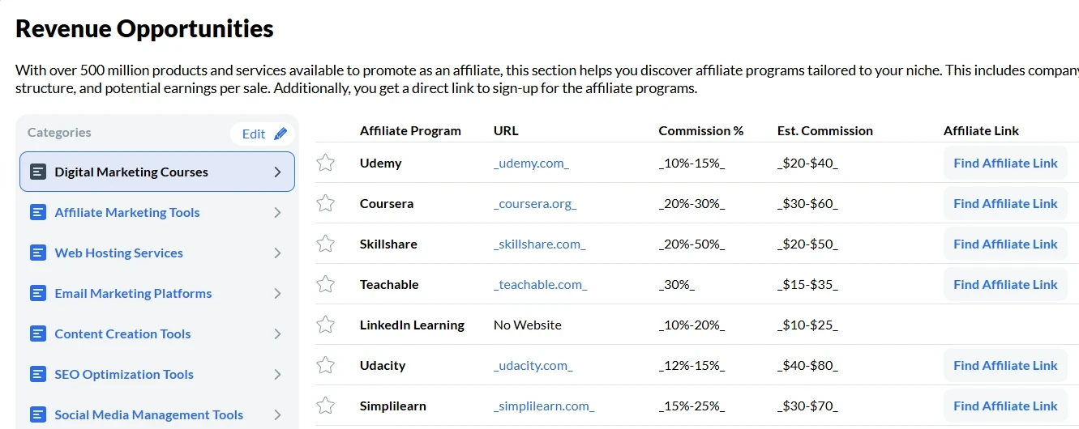Click the Teachable row star icon
This screenshot has height=429, width=1079.
tap(325, 284)
